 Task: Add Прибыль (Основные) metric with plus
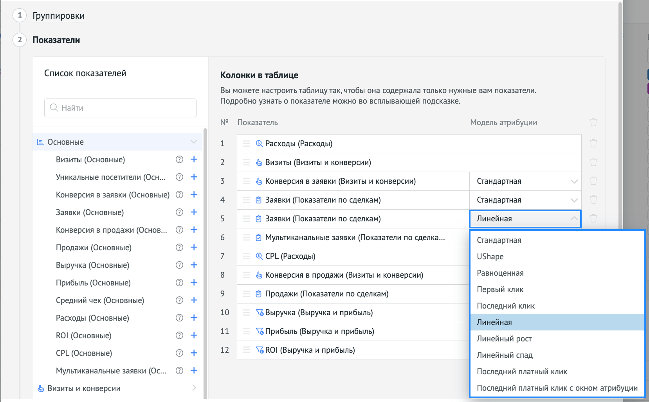click(x=194, y=283)
